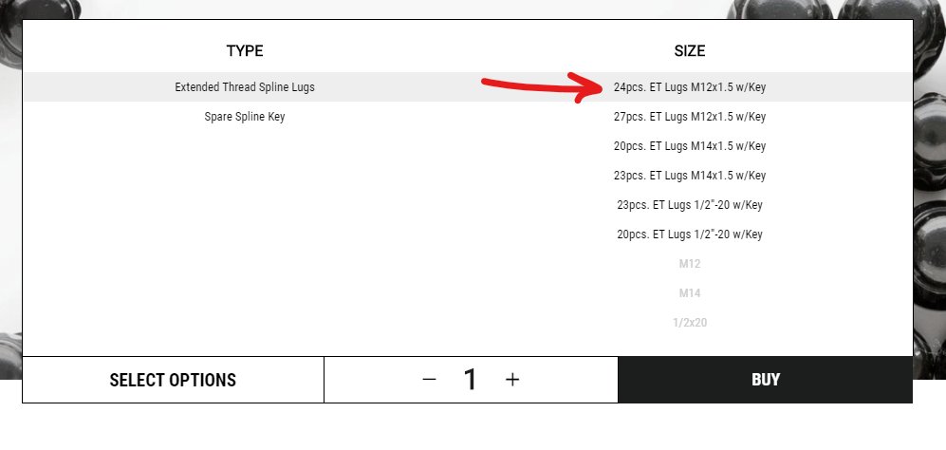Decrease quantity with the minus icon
Screen dimensions: 946x450
(x=429, y=380)
